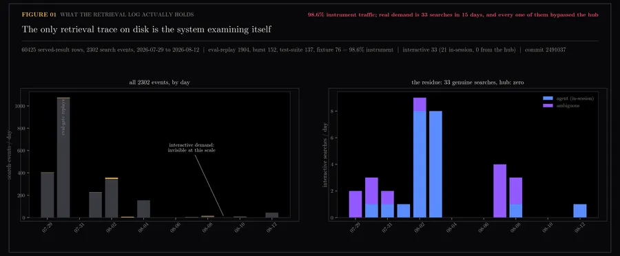Screen dimensions: 620x256
Task: Click the red '98.6% instrument traffic' summary line
Action: 453,14
